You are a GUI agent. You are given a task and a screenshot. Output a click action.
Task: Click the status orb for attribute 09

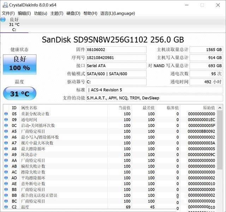tap(6, 119)
